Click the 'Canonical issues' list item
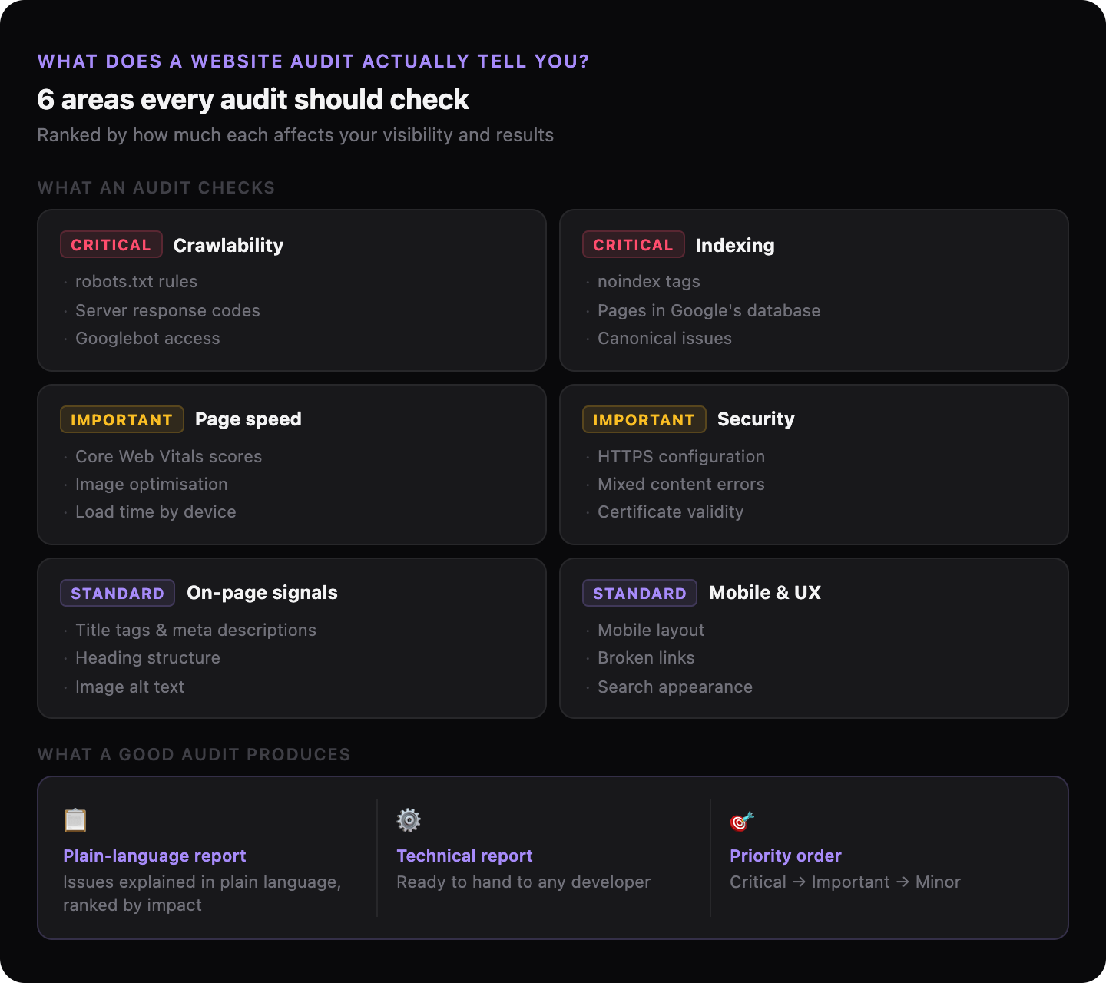The image size is (1106, 983). (664, 339)
